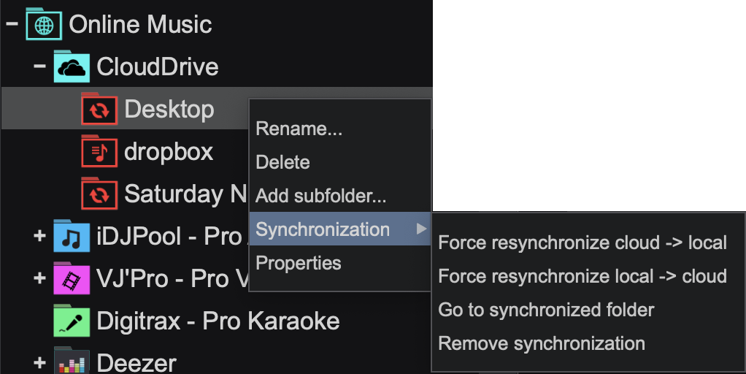Image resolution: width=746 pixels, height=374 pixels.
Task: Collapse the Online Music tree node
Action: tap(12, 24)
